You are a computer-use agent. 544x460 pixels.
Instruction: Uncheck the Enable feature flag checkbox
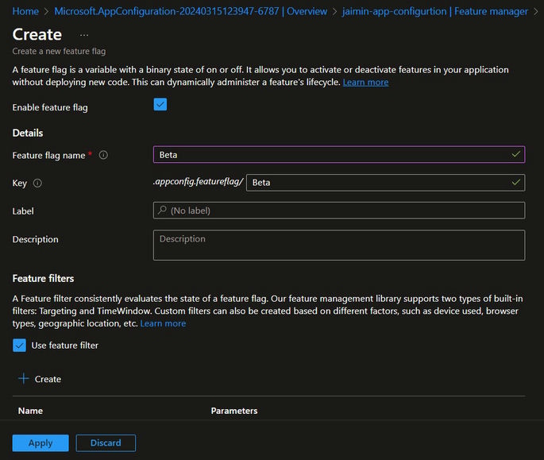tap(160, 104)
